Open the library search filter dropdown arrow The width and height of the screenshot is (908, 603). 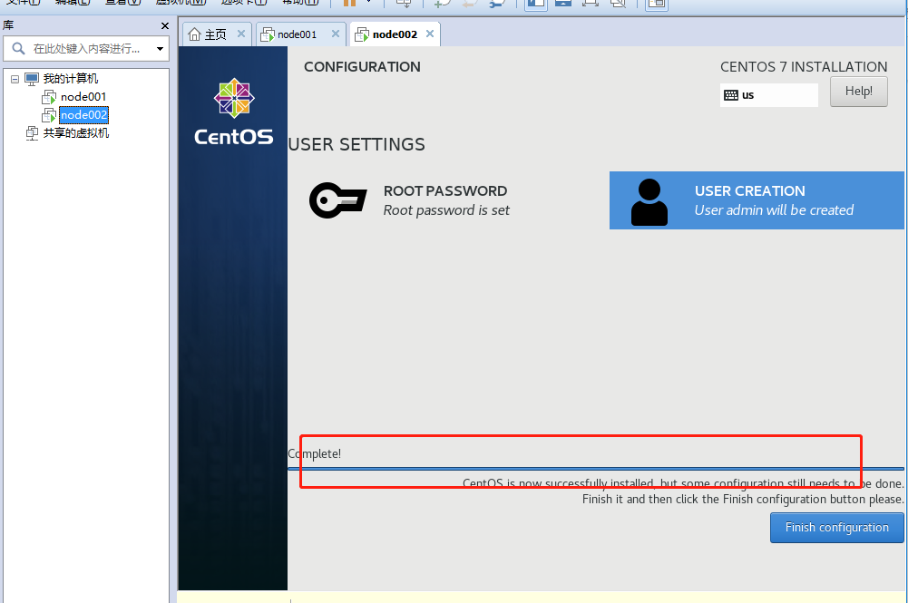[x=160, y=49]
